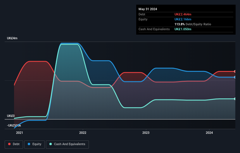Click the Debt value UK£2.464m
Viewport: 240px width, 153px height.
click(x=183, y=14)
